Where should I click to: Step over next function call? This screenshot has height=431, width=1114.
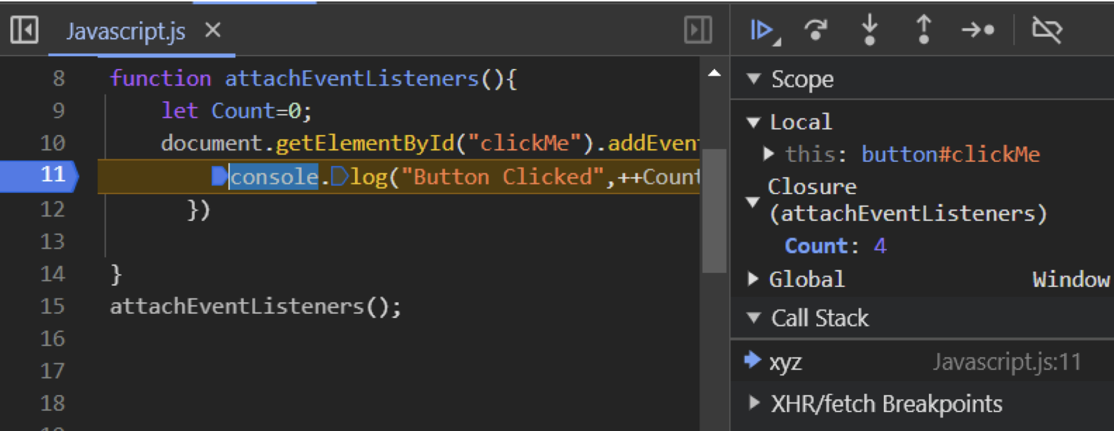815,30
